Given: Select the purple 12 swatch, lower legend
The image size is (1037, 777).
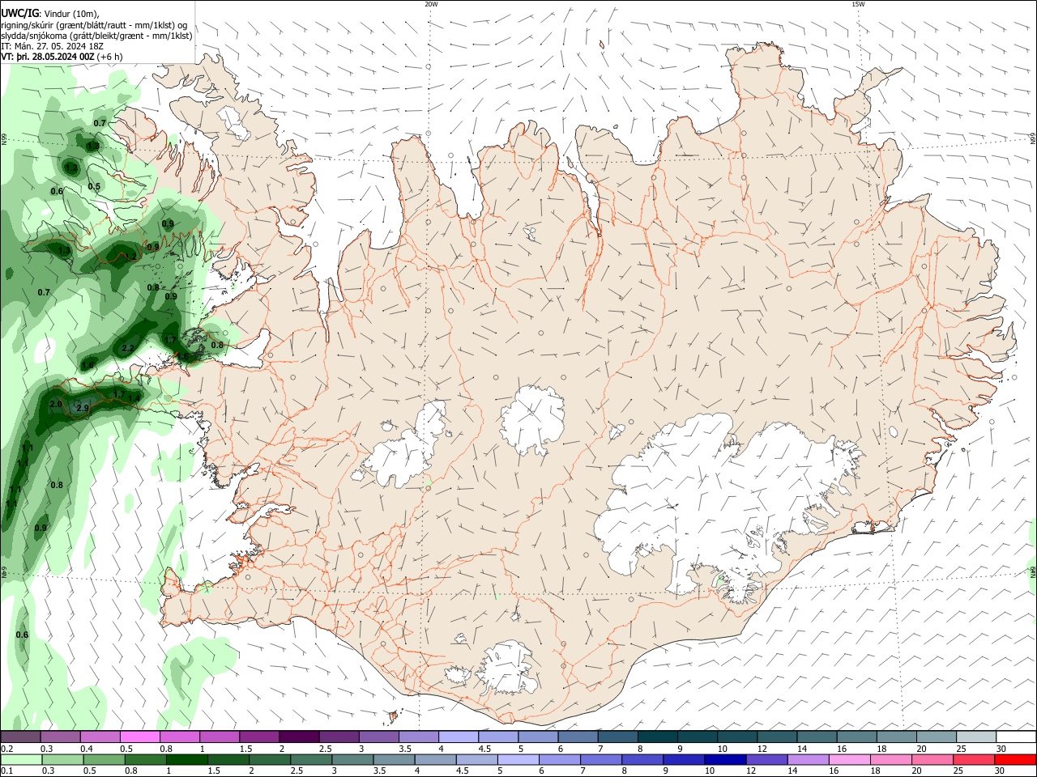Looking at the screenshot, I should (x=765, y=759).
